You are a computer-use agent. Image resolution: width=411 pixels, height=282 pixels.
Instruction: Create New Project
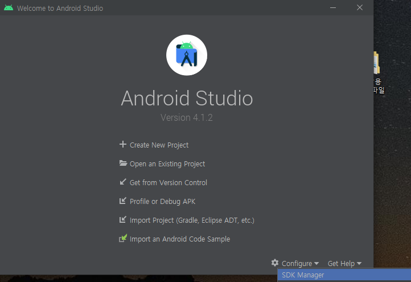pos(159,145)
